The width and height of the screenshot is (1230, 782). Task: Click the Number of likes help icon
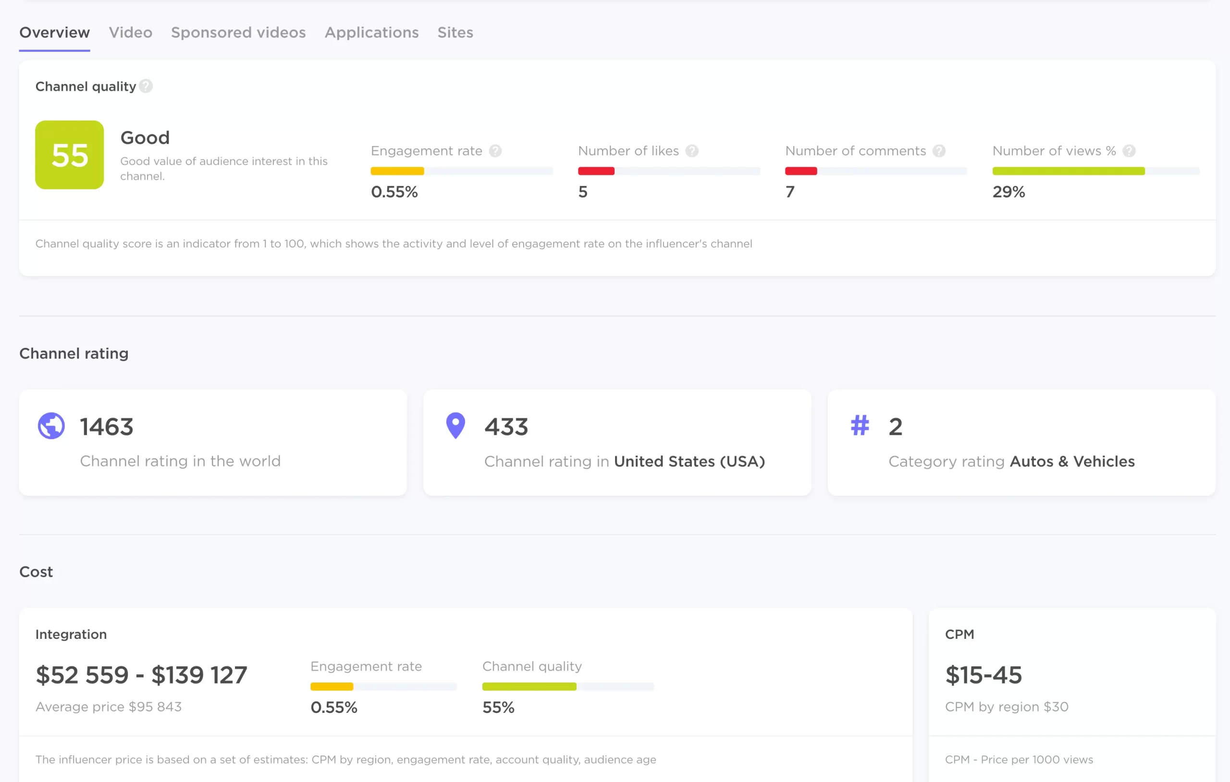(691, 151)
